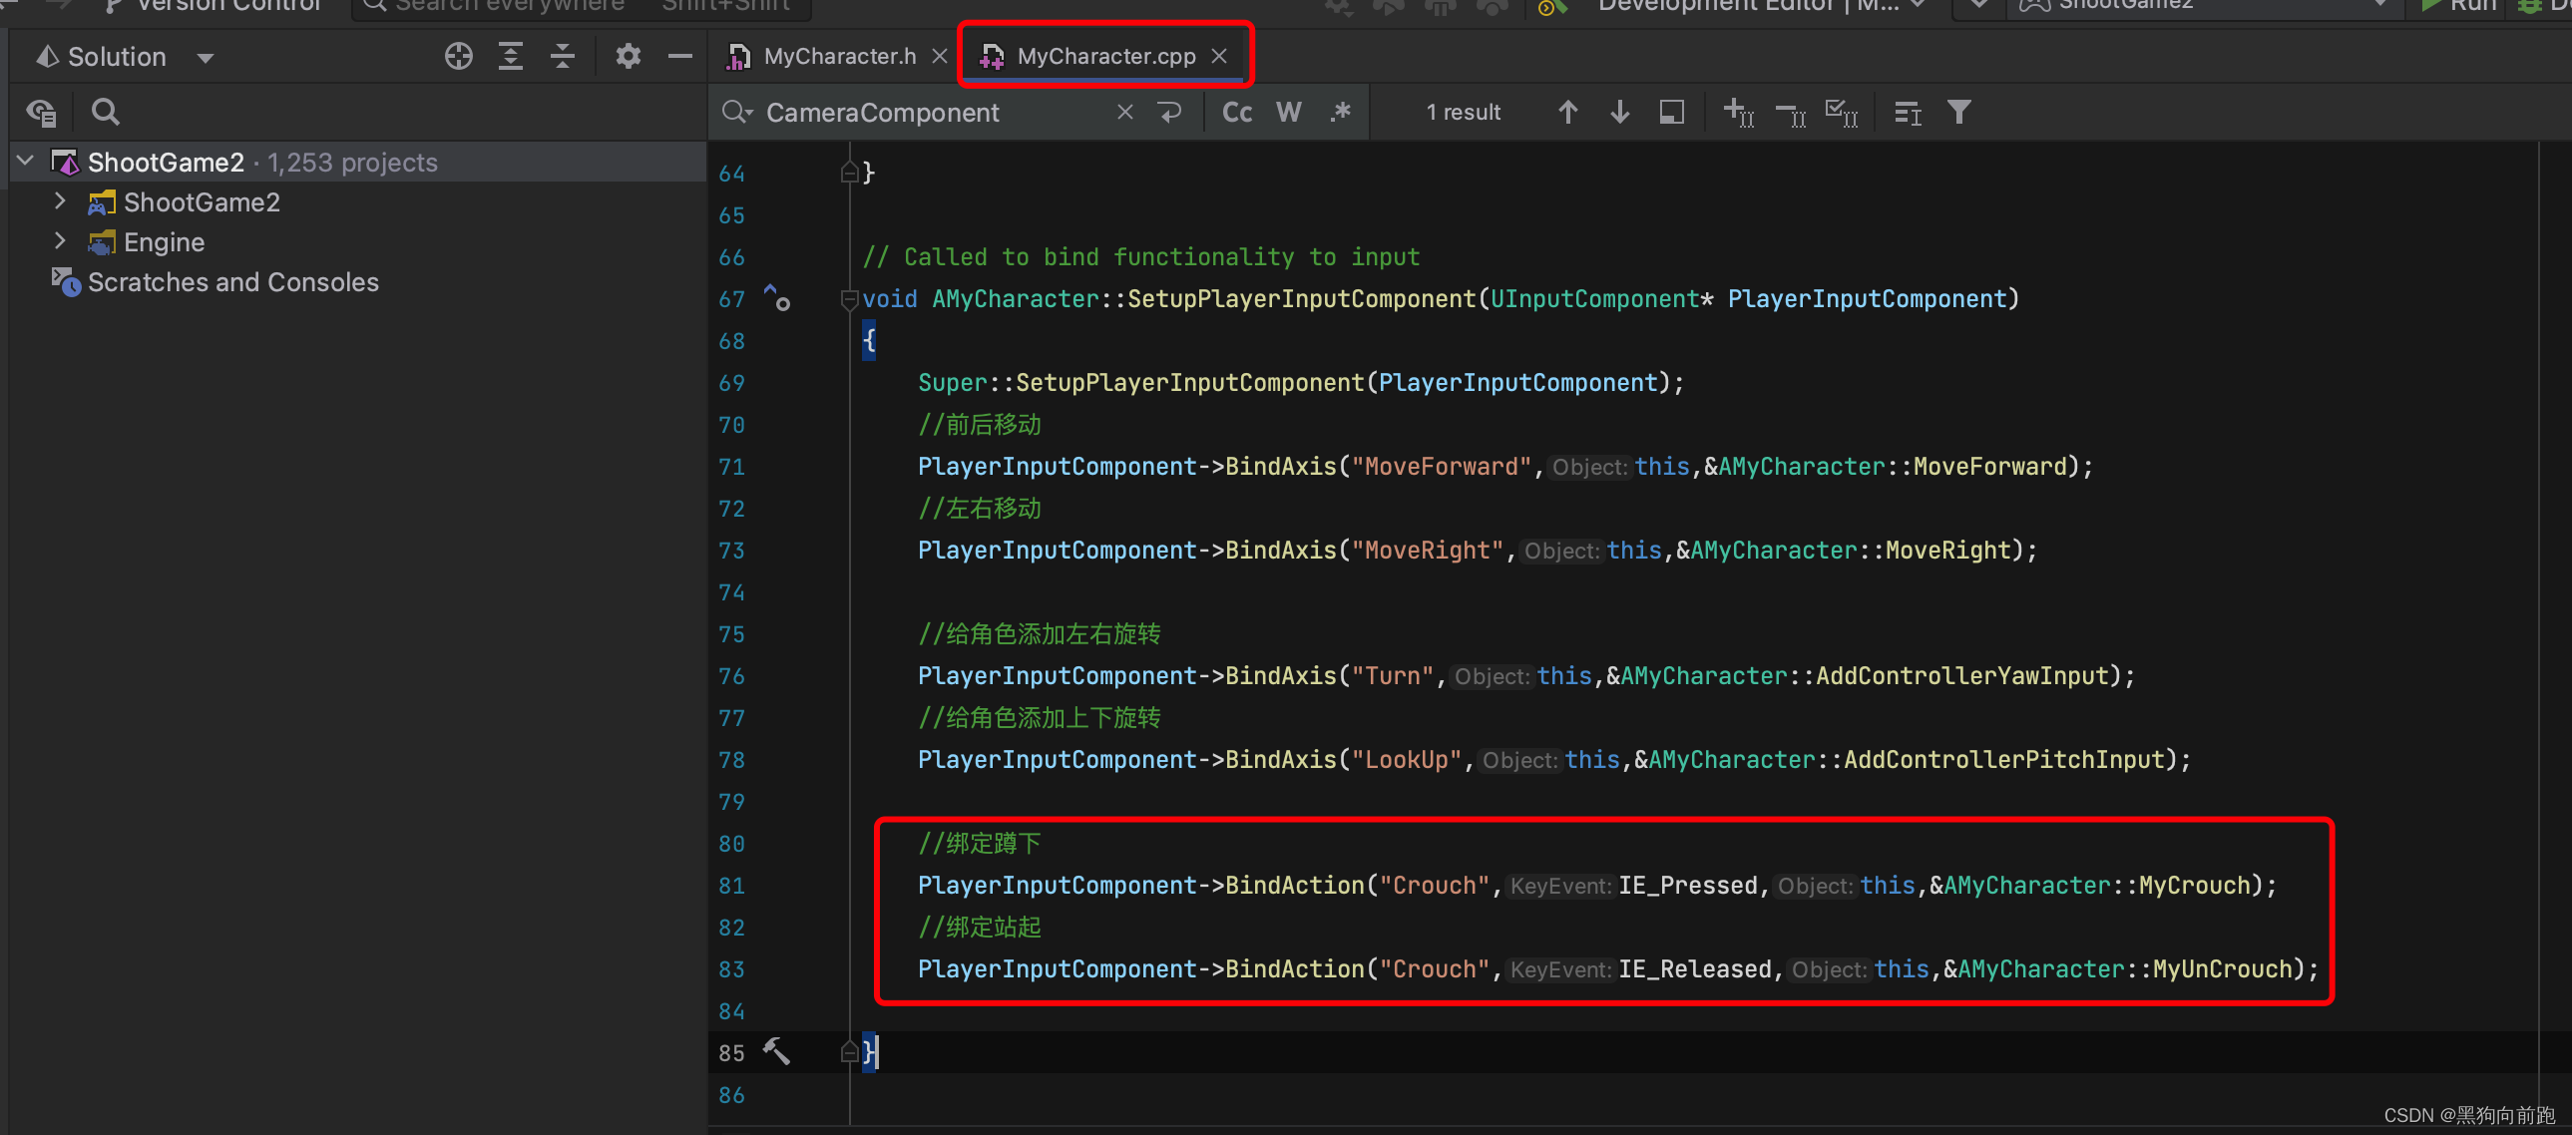The width and height of the screenshot is (2572, 1135).
Task: Click the search magnifier in the find bar
Action: [736, 112]
